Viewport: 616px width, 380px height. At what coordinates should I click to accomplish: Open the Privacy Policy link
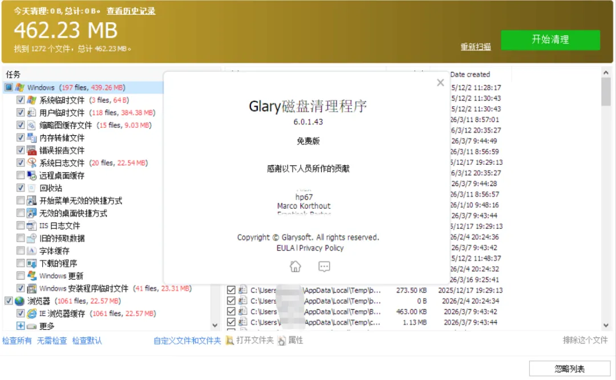click(x=321, y=248)
